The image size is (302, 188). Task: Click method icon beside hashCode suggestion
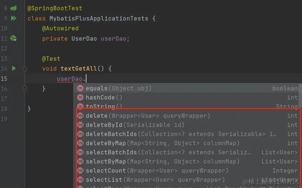coord(81,98)
